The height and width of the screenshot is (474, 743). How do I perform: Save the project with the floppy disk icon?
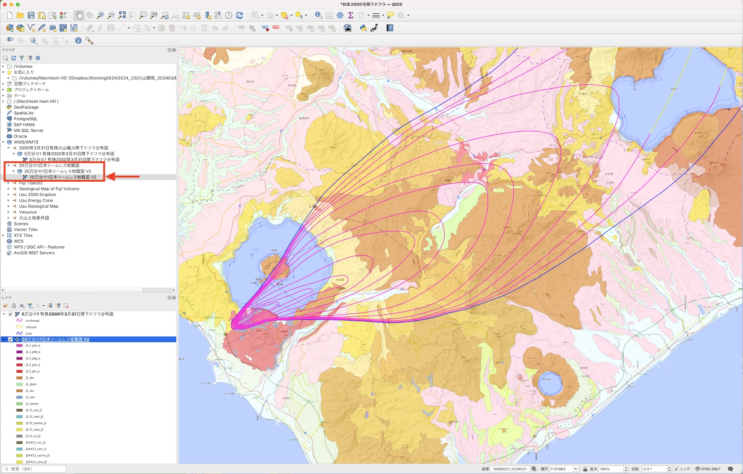pyautogui.click(x=31, y=15)
